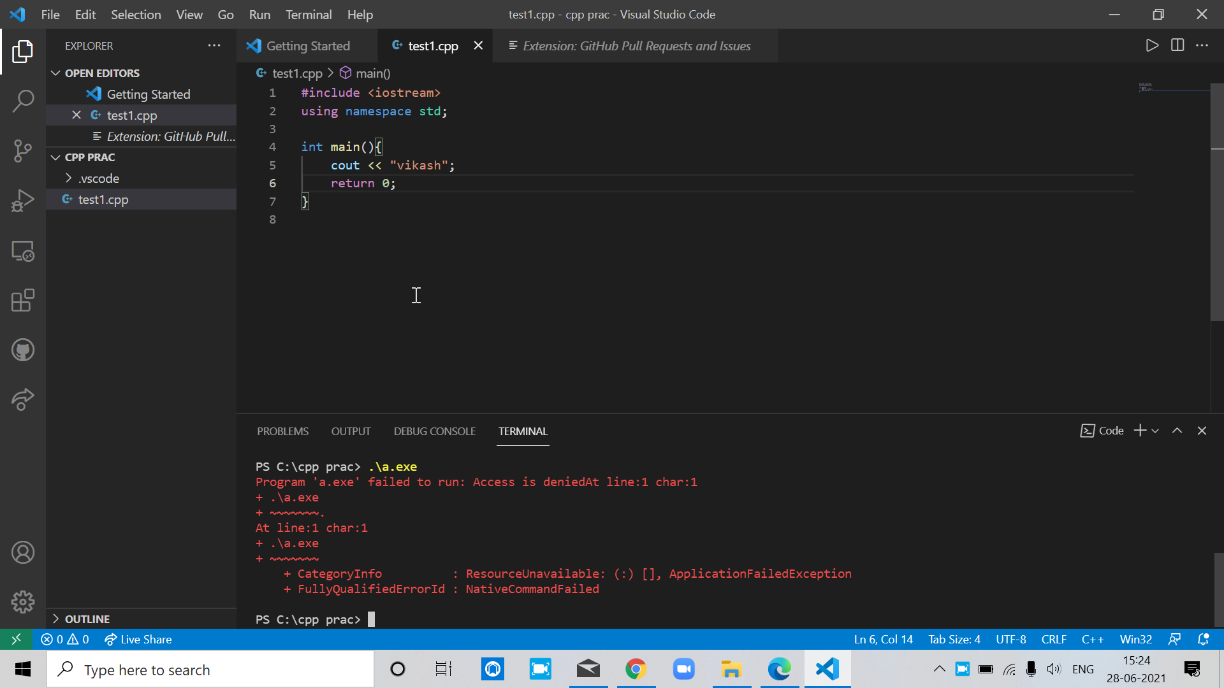Change line endings via the CRLF status item
1224x688 pixels.
pyautogui.click(x=1053, y=639)
